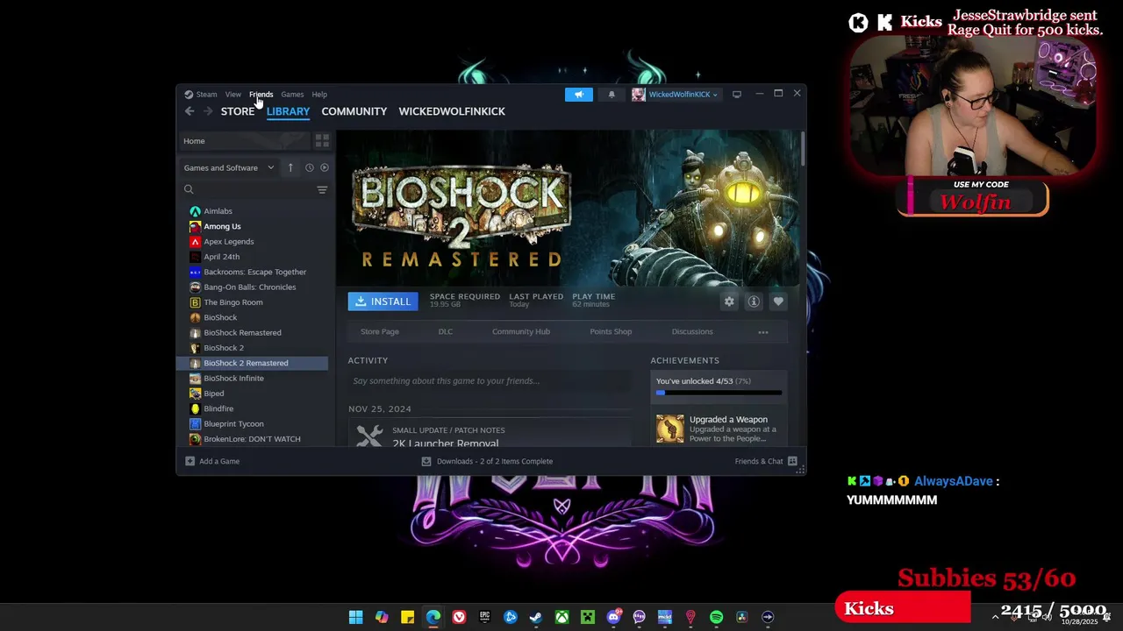1123x631 pixels.
Task: Open the Points Shop link
Action: coord(611,332)
